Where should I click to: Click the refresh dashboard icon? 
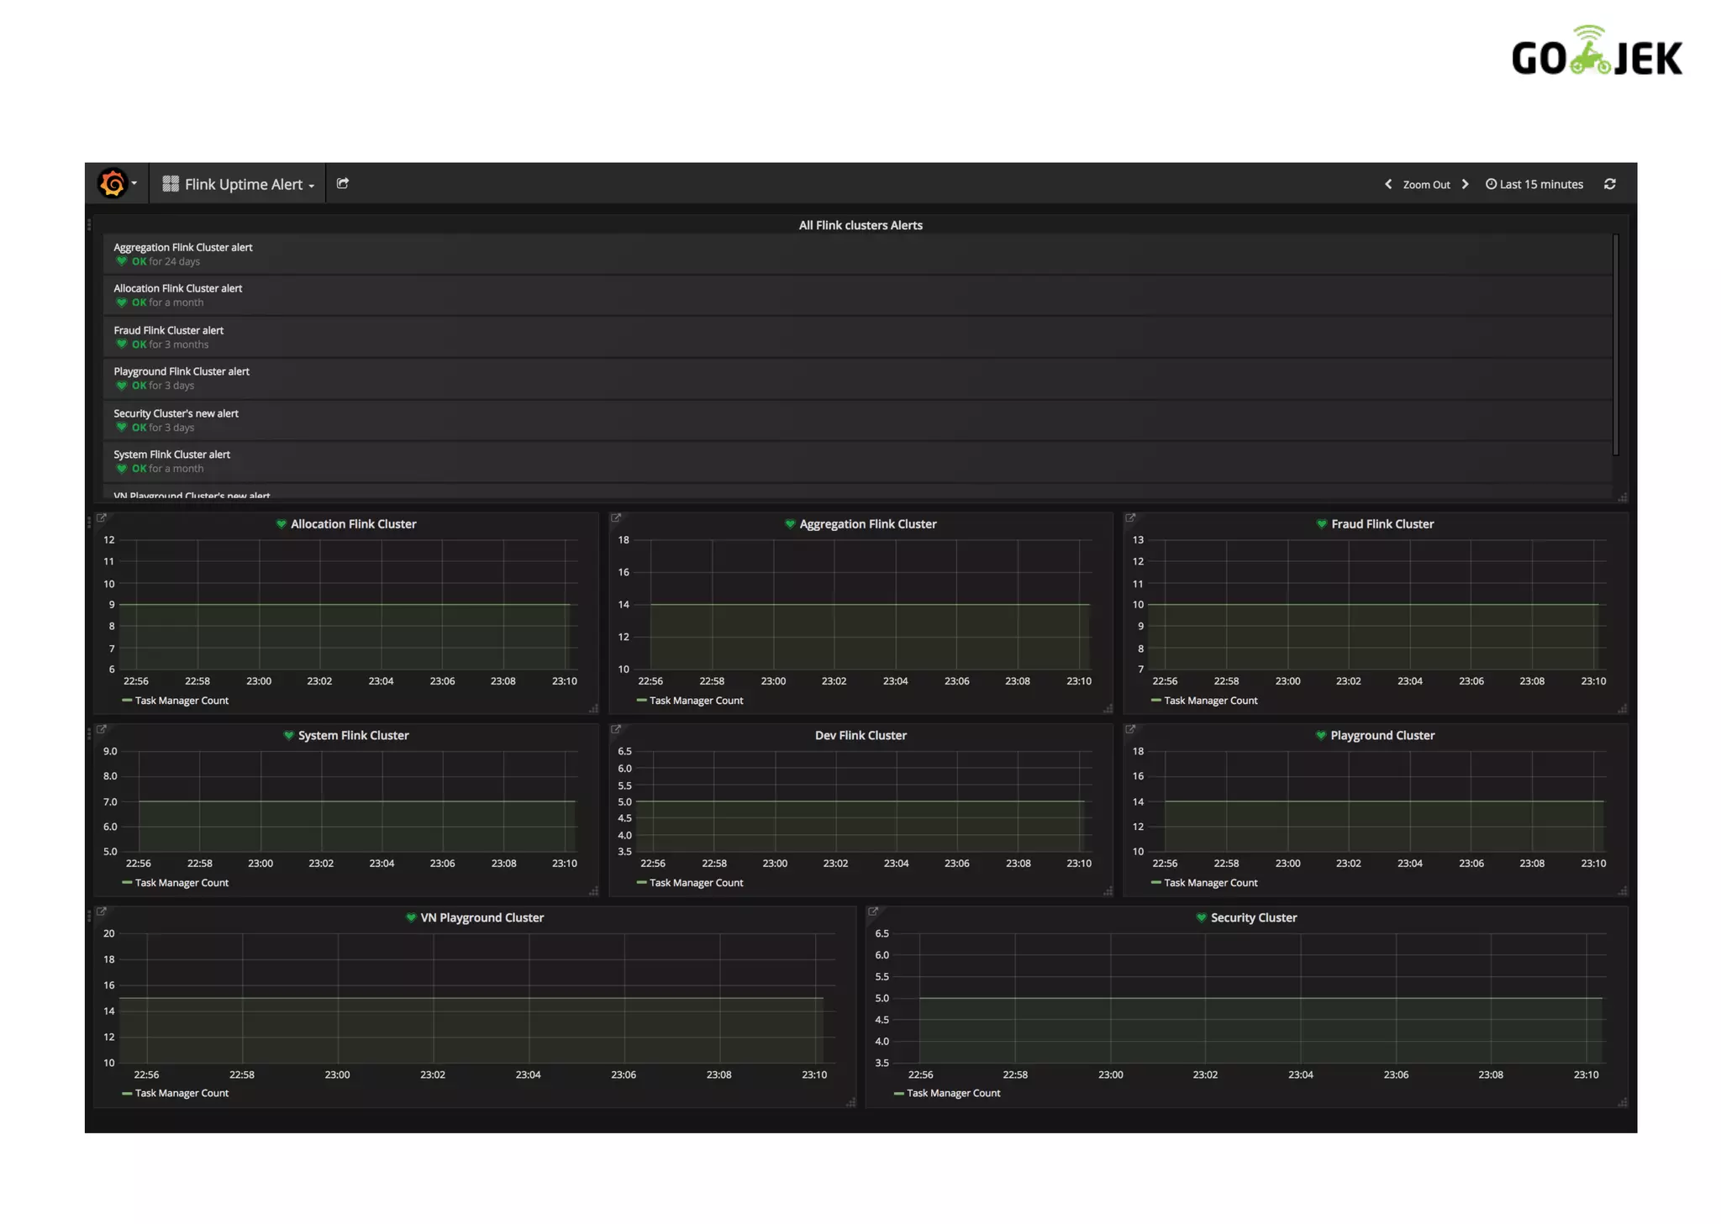[x=1609, y=184]
